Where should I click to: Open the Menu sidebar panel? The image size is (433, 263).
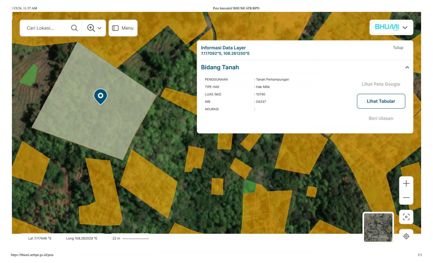[123, 28]
